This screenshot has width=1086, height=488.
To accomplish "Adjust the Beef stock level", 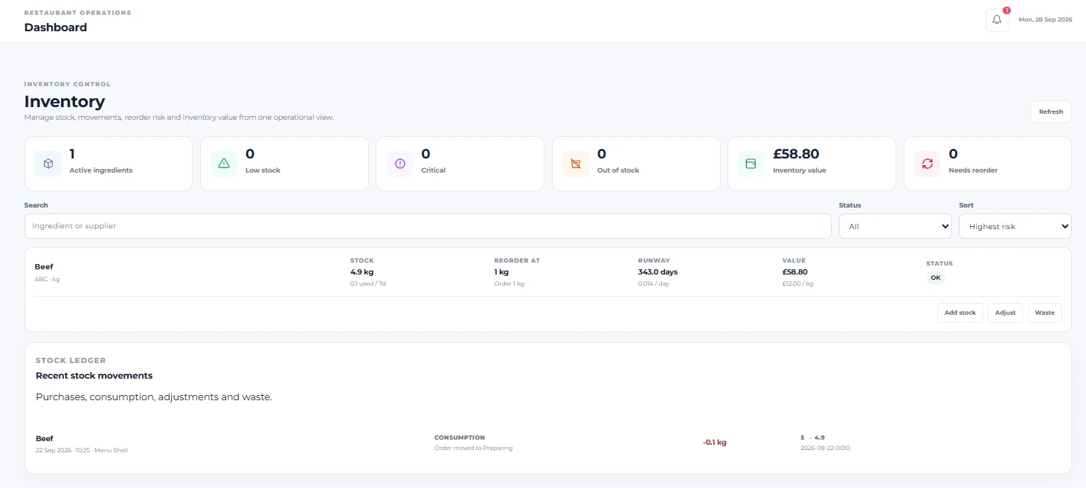I will click(1005, 312).
